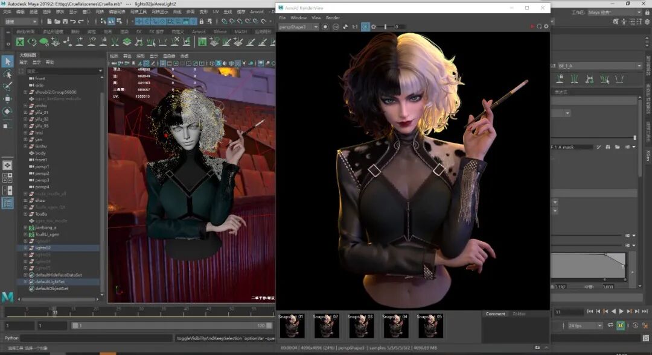Activate the Paint selection tool
Viewport: 652px width, 355px height.
[x=7, y=86]
